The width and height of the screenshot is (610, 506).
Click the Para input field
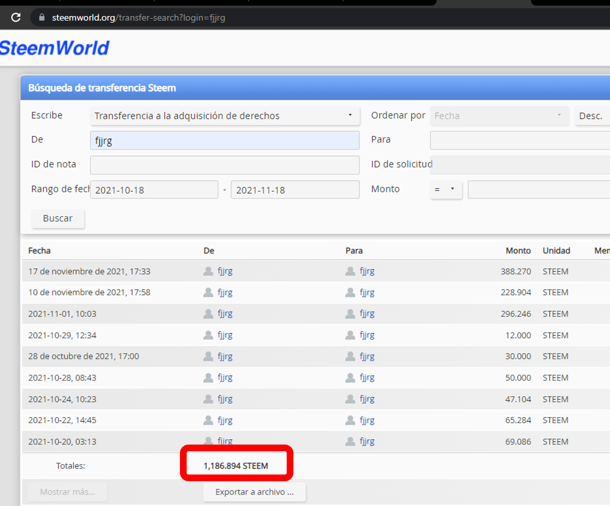click(x=520, y=140)
